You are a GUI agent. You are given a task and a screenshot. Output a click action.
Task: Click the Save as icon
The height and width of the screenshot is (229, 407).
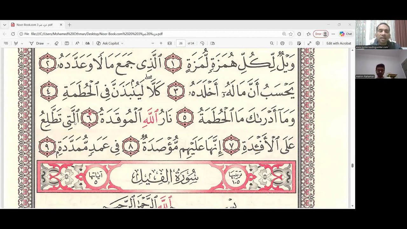pyautogui.click(x=299, y=43)
